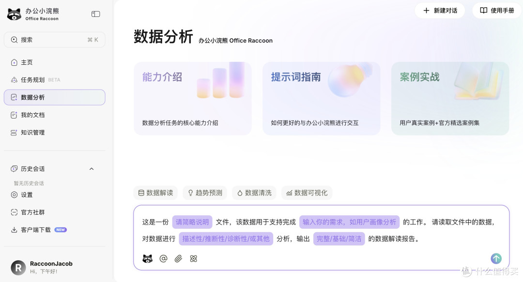Select the 数据清洗 prompt chip
This screenshot has width=523, height=282.
point(254,193)
